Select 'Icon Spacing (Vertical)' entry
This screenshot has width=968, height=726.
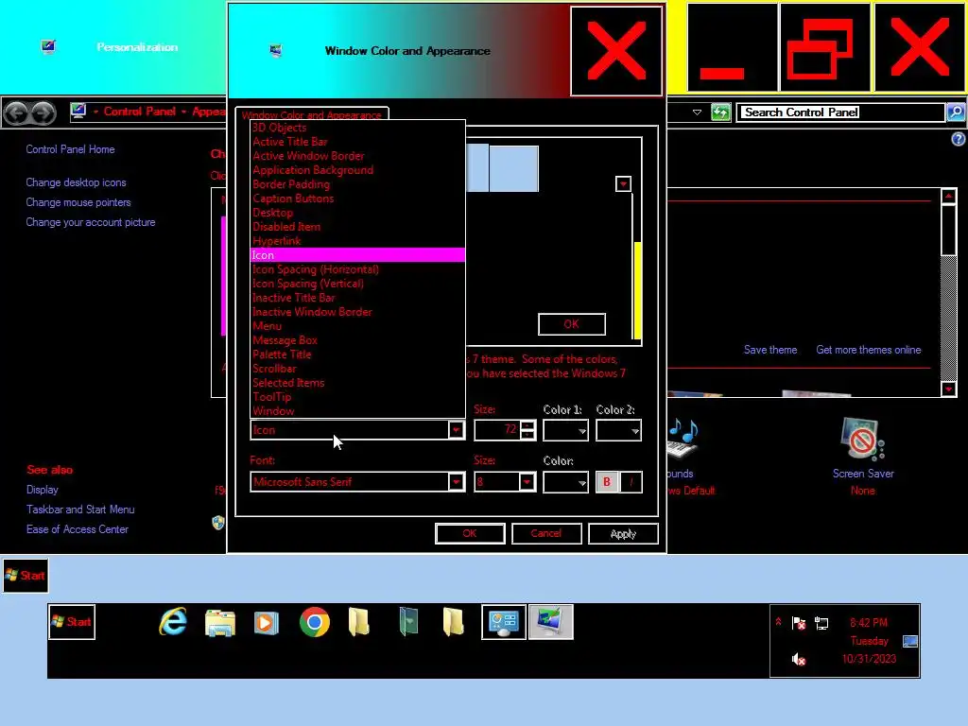357,284
